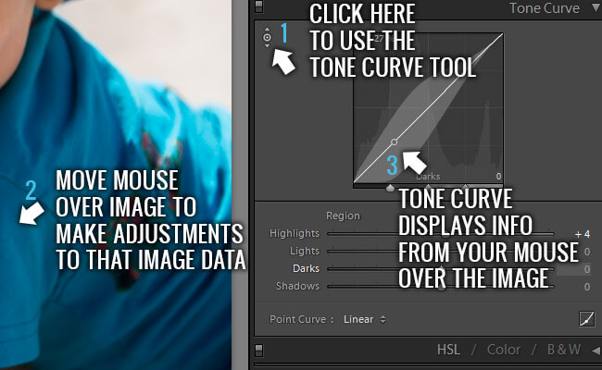Click the Darks value field
The image size is (602, 370).
click(587, 269)
